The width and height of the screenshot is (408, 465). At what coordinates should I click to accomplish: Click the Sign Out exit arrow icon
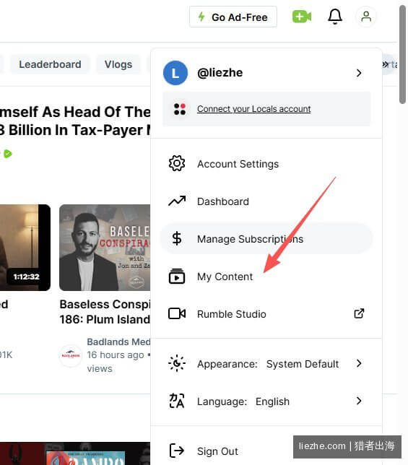[177, 451]
